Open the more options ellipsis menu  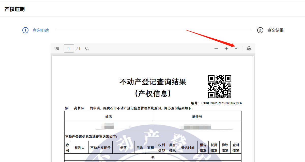tap(237, 48)
